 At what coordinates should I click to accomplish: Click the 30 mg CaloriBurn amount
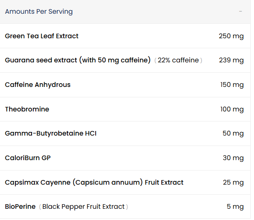(233, 158)
